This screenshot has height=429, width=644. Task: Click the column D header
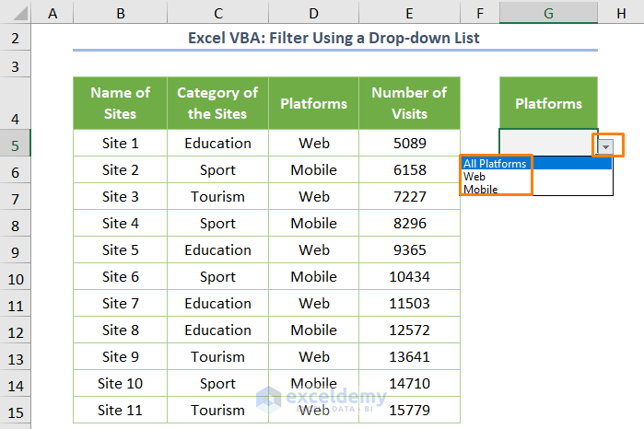point(314,11)
